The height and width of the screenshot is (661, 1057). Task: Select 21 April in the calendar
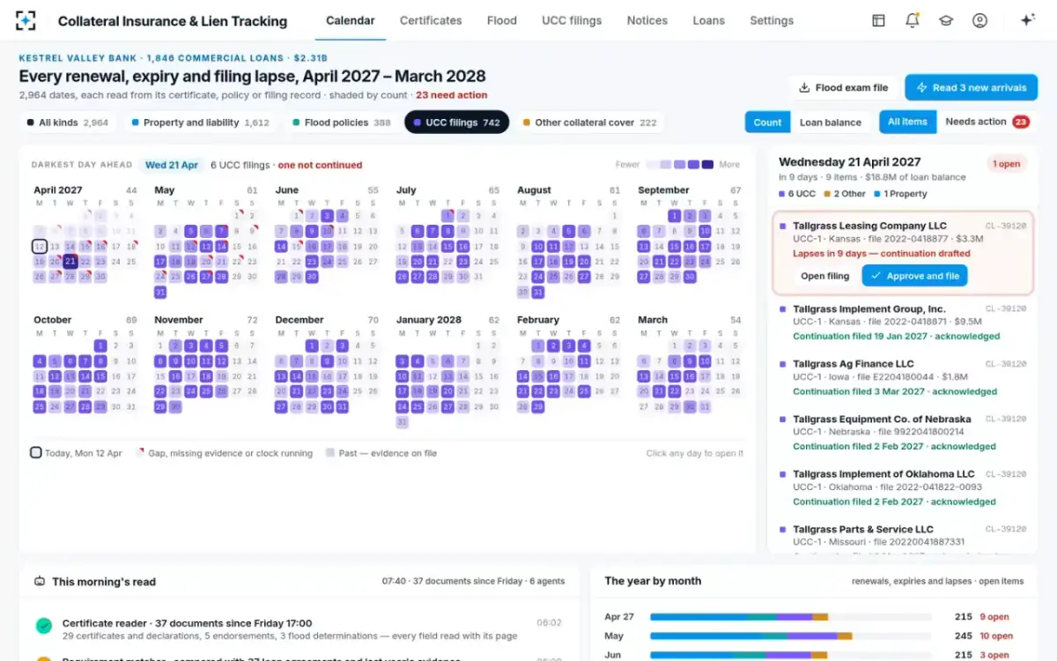click(x=70, y=262)
